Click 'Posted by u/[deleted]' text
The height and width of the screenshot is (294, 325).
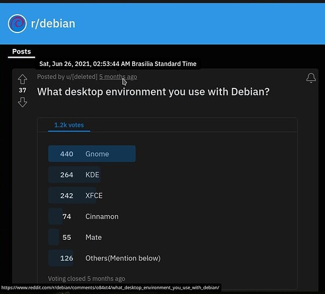click(67, 77)
